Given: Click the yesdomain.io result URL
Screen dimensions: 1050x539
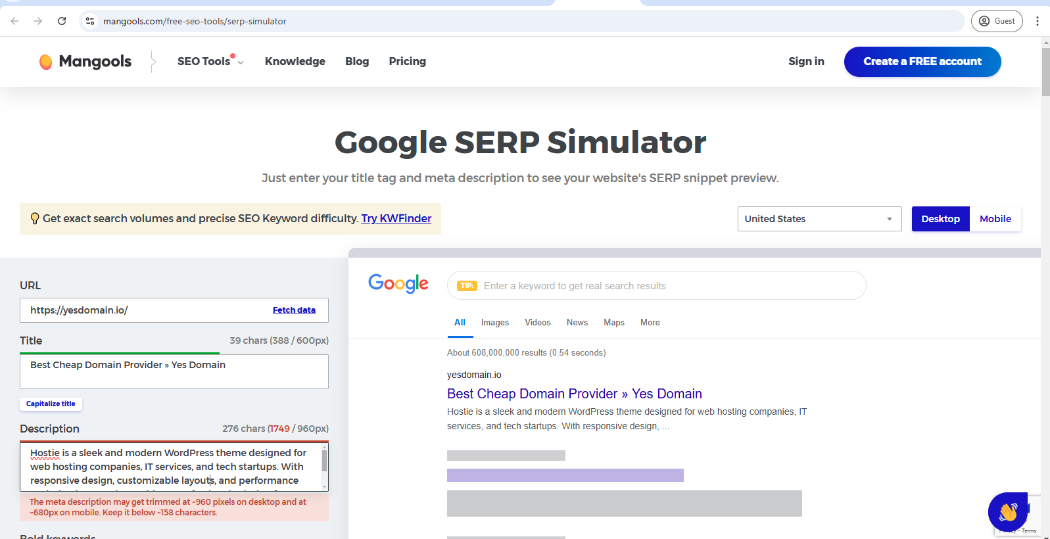Looking at the screenshot, I should (474, 375).
